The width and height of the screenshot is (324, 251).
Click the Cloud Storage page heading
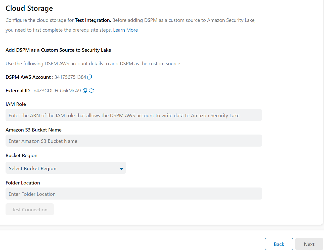pyautogui.click(x=29, y=8)
